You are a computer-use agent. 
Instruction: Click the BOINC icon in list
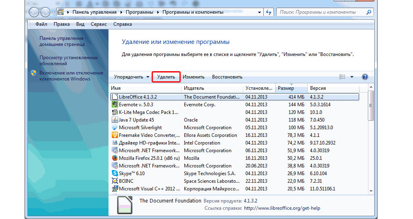(x=115, y=181)
